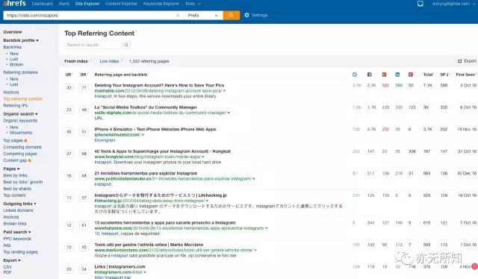Open the Hongkiat article title link

tap(163, 151)
